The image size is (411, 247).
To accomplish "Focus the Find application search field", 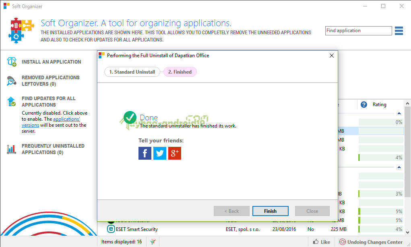I will pyautogui.click(x=358, y=31).
